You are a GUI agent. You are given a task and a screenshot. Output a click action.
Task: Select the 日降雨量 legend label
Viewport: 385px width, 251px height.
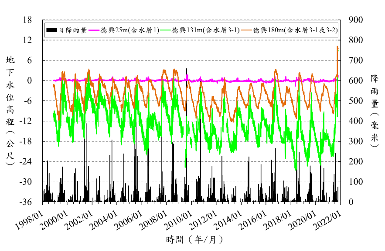pyautogui.click(x=73, y=30)
